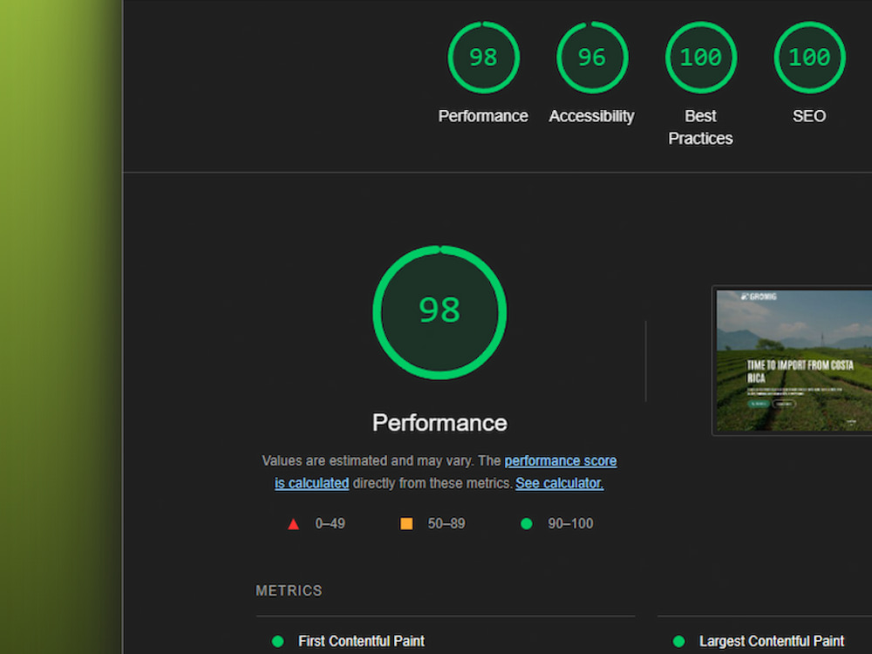Select the First Contentful Paint metric label

pos(362,641)
